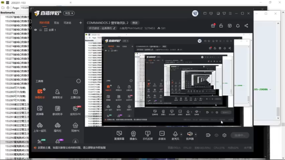Click the printer icon in PDF viewer toolbar
This screenshot has height=160, width=285.
click(8, 7)
